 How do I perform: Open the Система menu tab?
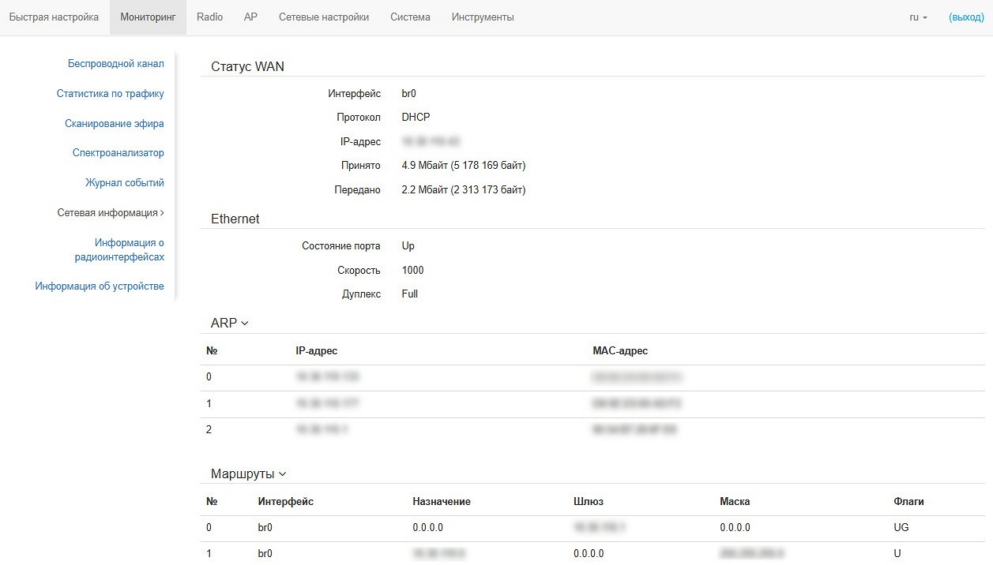(x=410, y=17)
